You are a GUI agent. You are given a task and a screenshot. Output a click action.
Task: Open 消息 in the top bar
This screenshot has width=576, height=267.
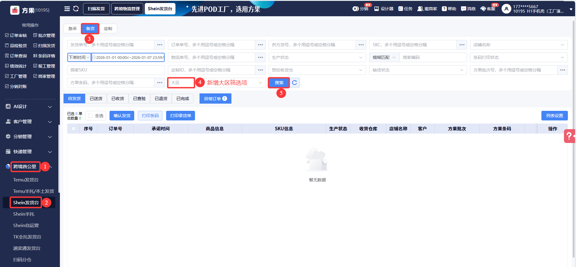pos(468,9)
